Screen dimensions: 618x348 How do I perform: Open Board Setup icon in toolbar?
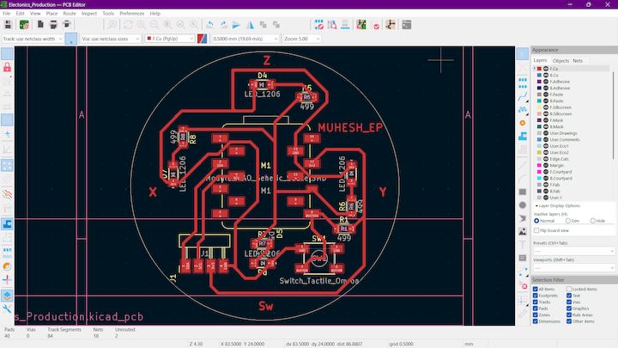[x=24, y=25]
